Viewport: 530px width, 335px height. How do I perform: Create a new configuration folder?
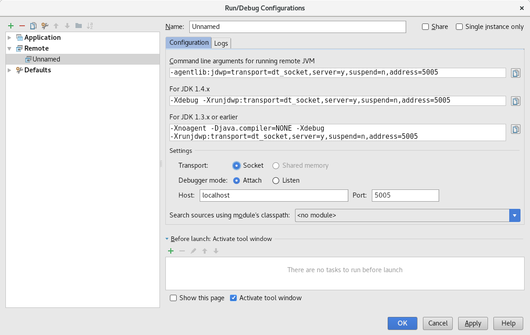[78, 26]
